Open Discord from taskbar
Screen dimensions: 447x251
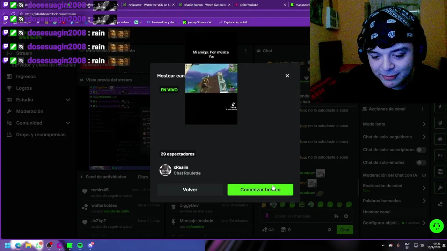coord(90,245)
